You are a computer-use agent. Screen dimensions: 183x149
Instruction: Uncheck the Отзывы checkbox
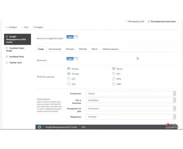click(x=69, y=74)
